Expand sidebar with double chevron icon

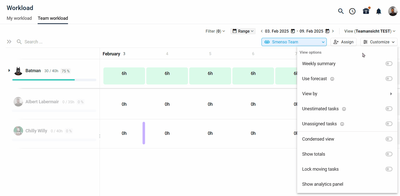9,42
